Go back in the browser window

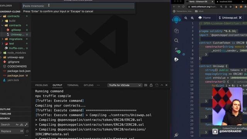tap(174, 7)
